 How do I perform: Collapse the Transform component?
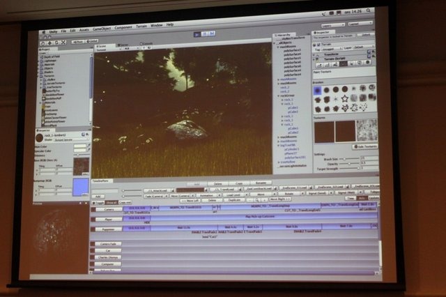(x=314, y=54)
